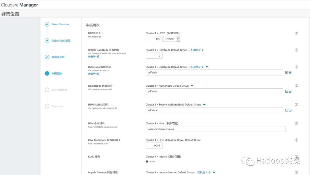Click 编辑单个值 under failed volumes tolerated
Screen dimensions: 310x175
tap(94, 57)
